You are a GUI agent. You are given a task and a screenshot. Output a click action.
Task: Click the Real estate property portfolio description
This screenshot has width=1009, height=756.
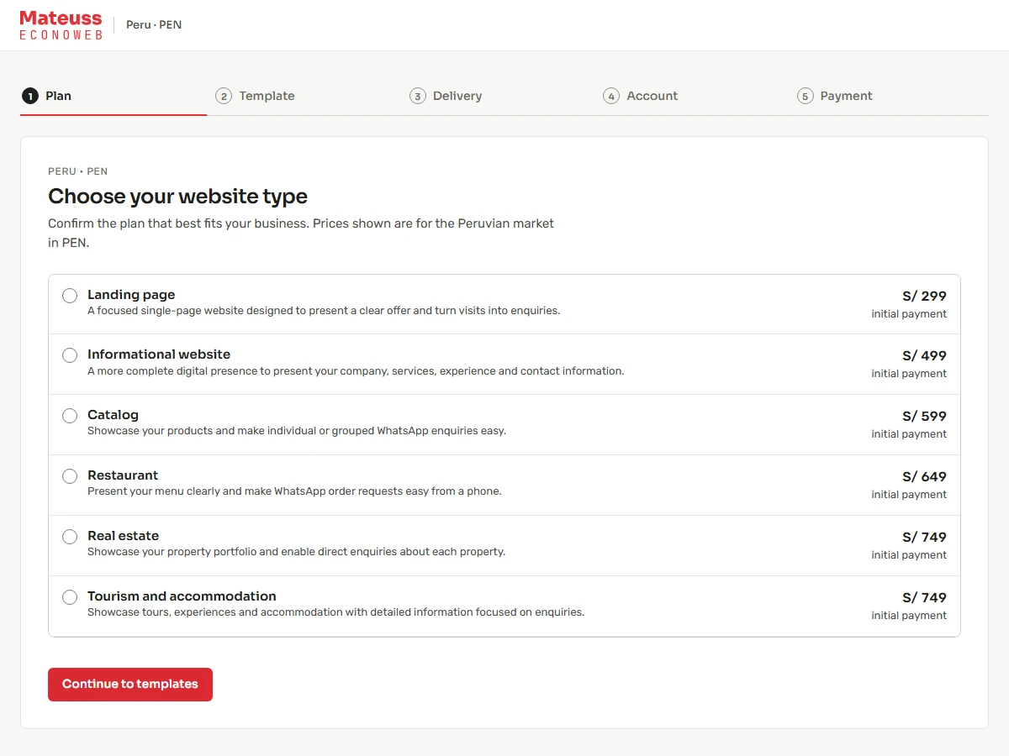click(x=297, y=552)
